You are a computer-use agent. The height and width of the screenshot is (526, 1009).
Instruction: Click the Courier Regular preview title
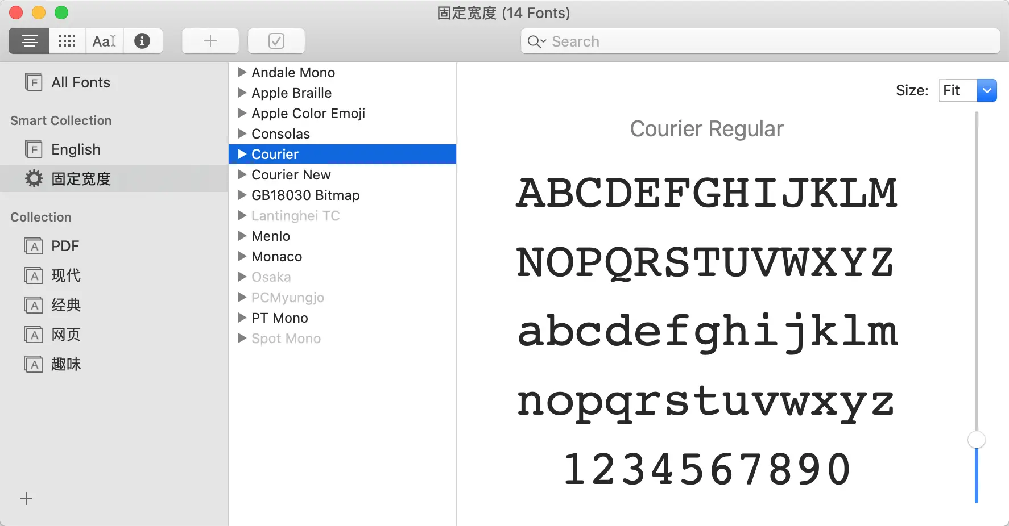pos(706,129)
